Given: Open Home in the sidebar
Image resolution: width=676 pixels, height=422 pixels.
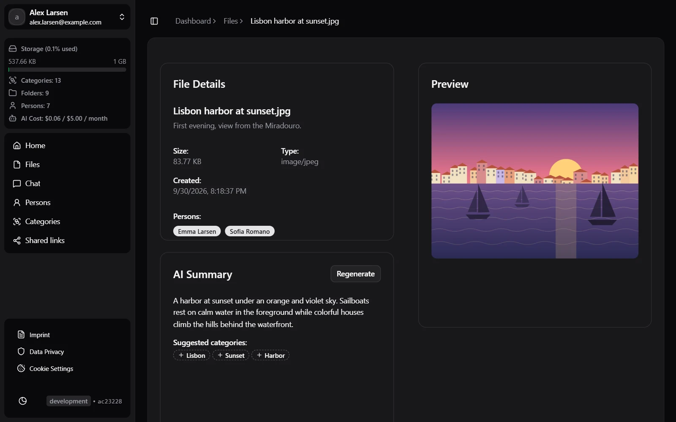Looking at the screenshot, I should point(67,146).
